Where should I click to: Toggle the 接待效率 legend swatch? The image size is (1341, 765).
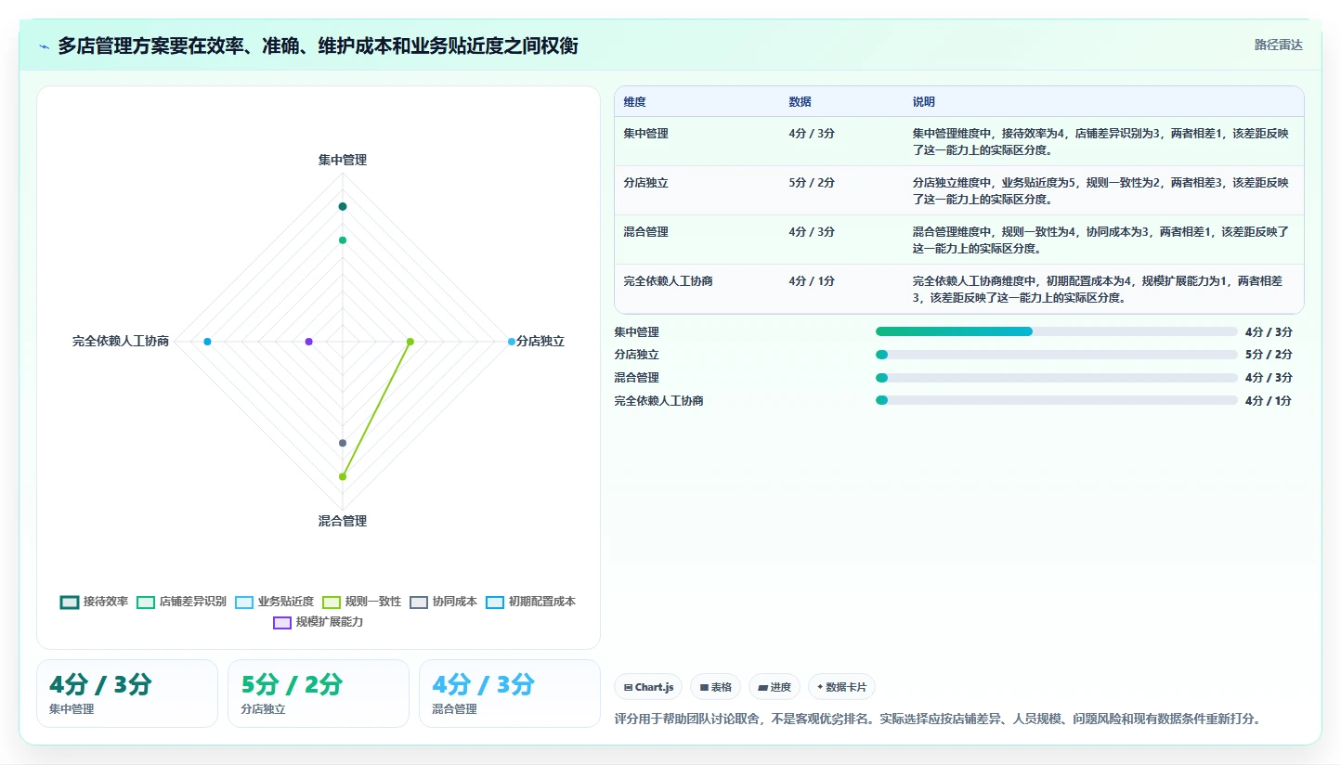click(70, 602)
